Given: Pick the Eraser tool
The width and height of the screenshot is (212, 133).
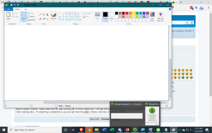Looking at the screenshot, I should tap(40, 19).
